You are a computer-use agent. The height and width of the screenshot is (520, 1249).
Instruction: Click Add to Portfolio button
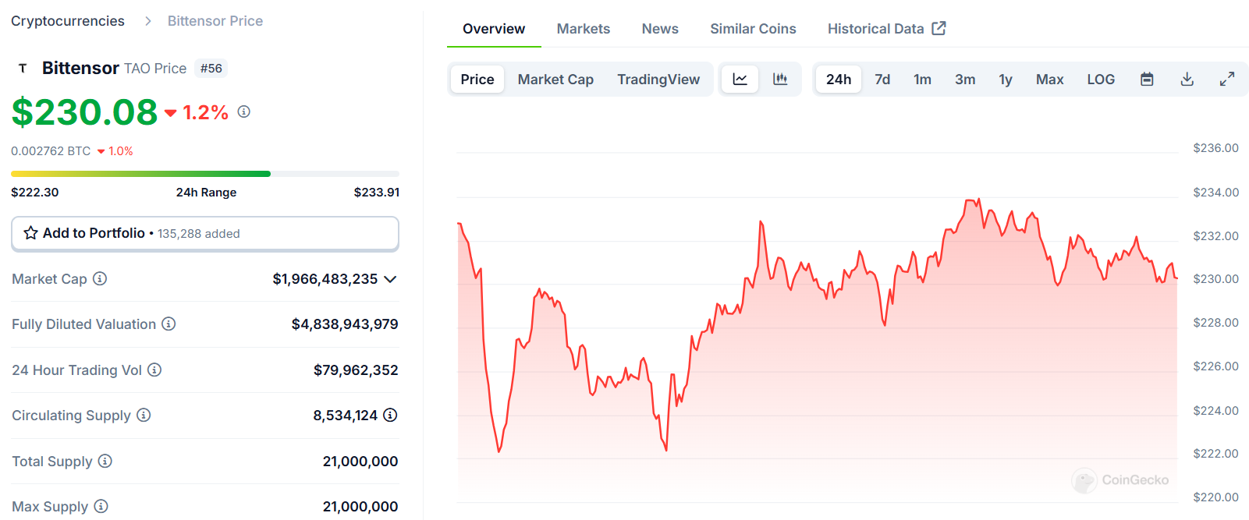205,233
